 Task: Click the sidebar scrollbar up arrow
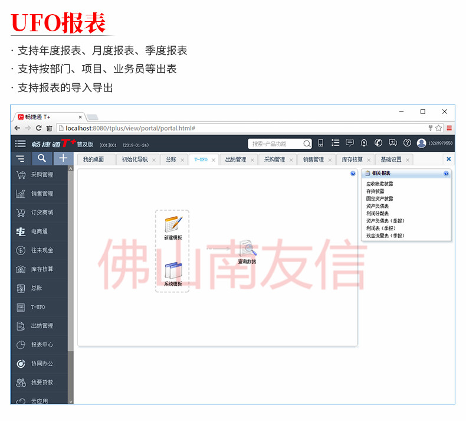pos(71,169)
